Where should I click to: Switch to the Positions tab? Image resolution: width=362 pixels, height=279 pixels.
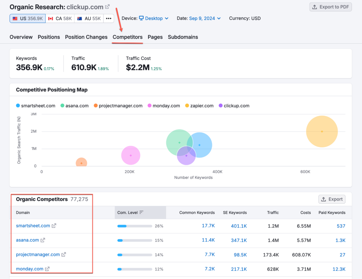[x=49, y=37]
